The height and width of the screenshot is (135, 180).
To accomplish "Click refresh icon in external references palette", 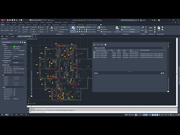I will click(98, 45).
